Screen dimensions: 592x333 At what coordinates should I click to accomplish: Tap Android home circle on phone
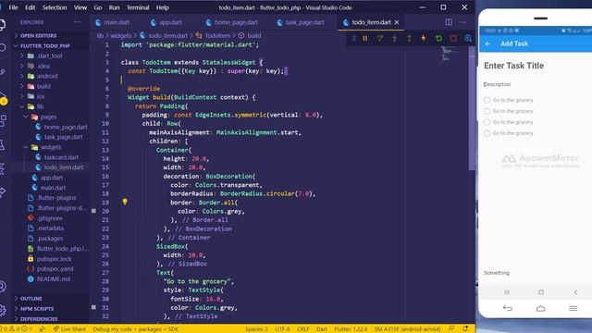541,292
